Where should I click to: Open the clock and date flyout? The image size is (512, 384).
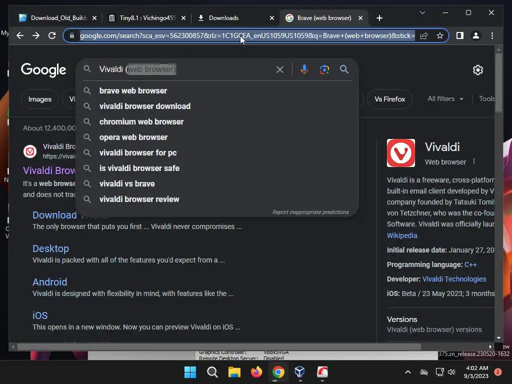pos(476,372)
